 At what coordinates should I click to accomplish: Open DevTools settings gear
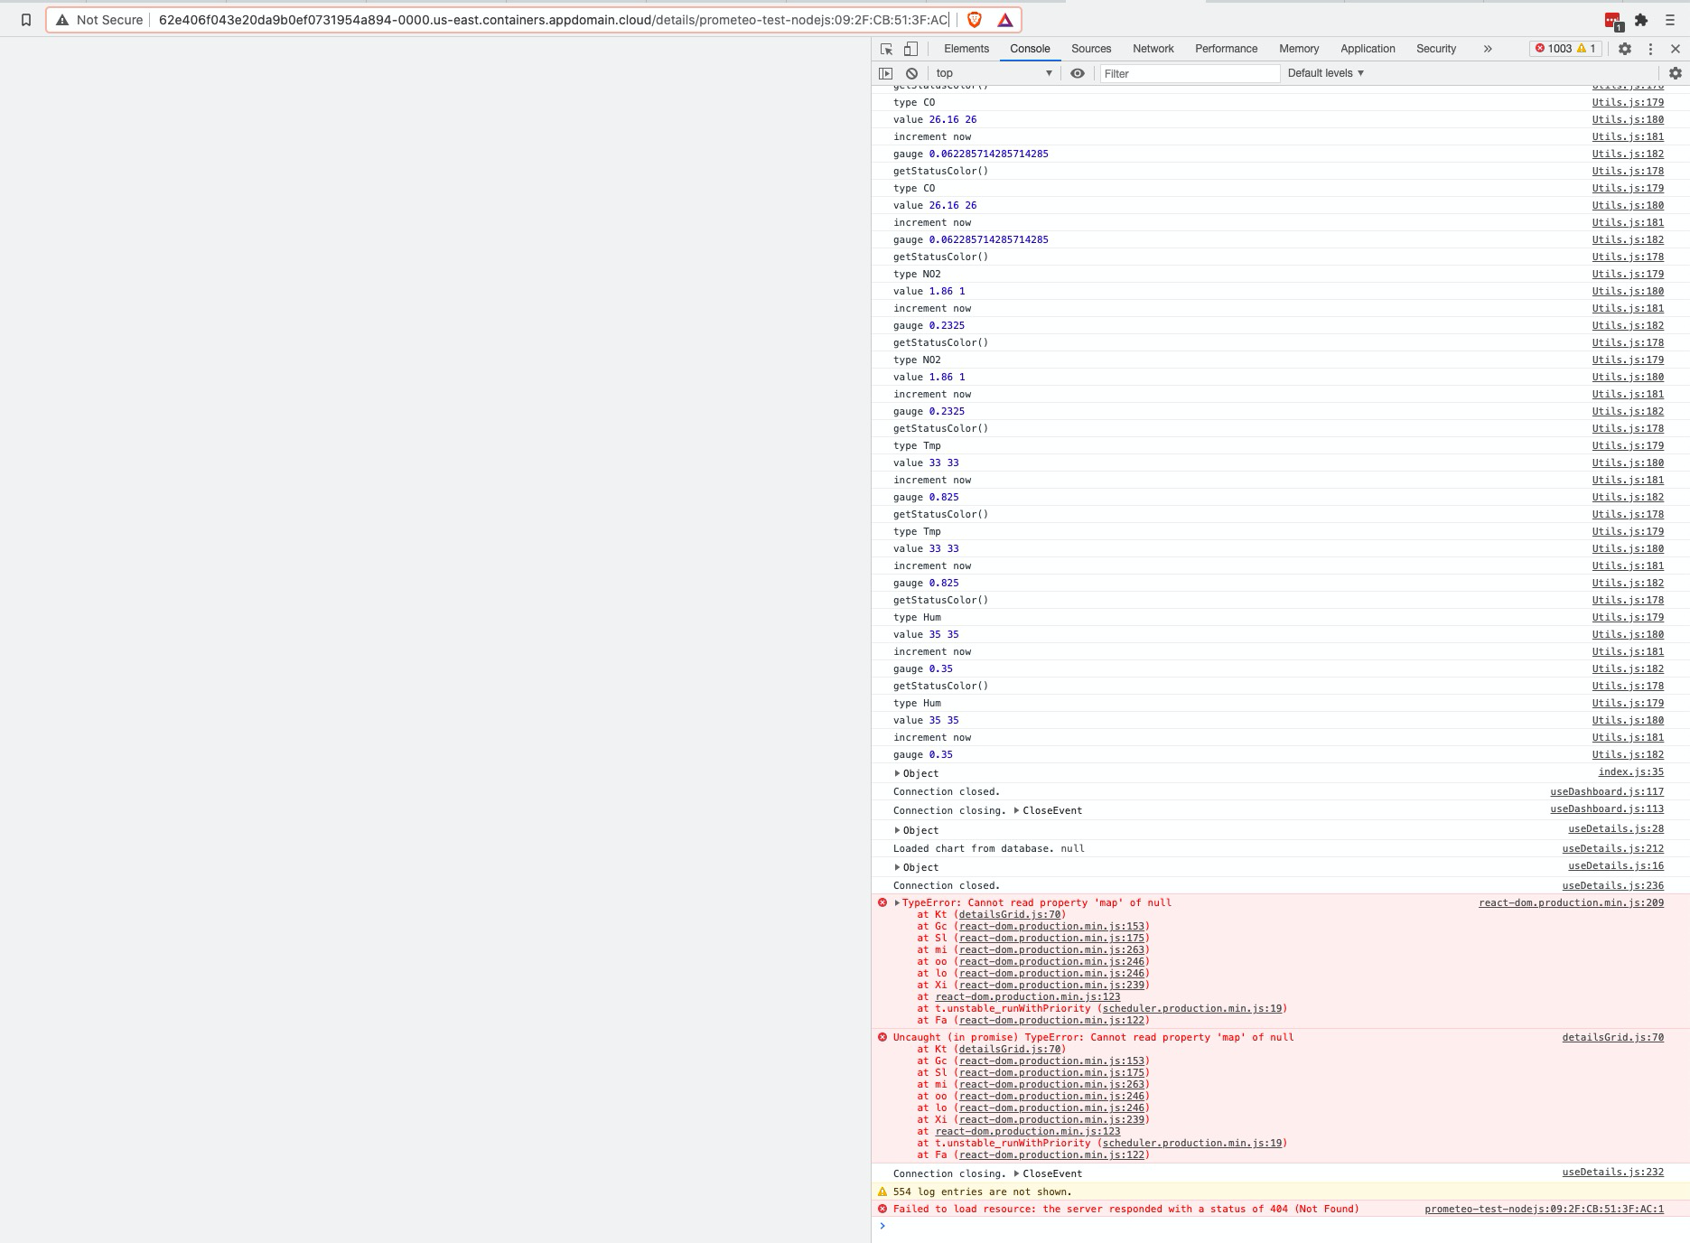1625,49
